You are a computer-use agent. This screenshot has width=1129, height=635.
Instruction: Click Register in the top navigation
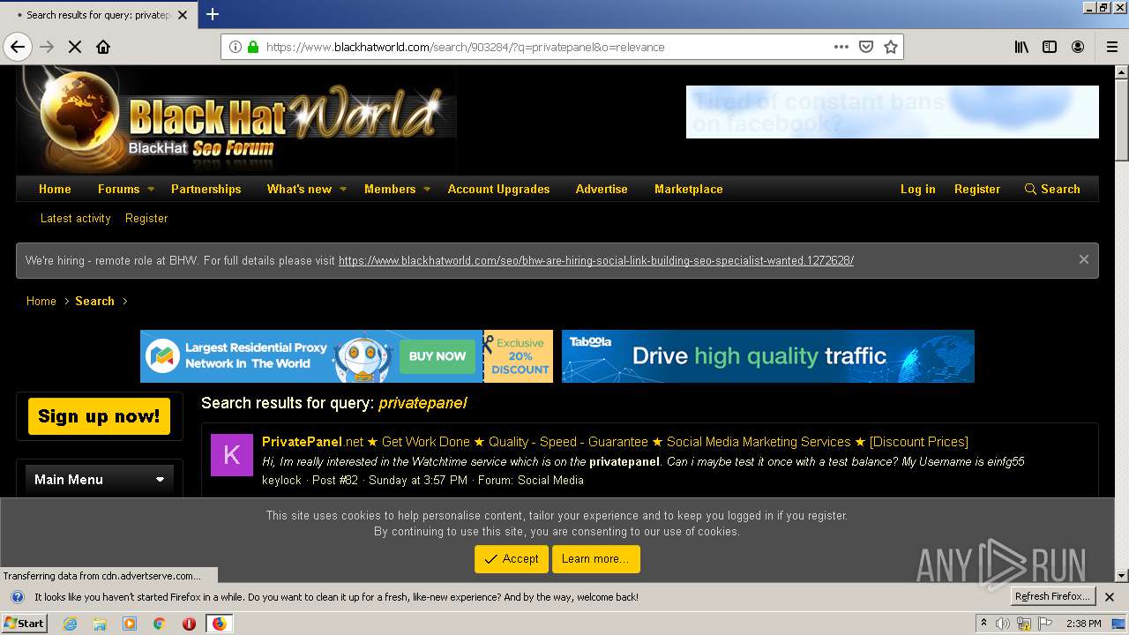click(x=977, y=189)
